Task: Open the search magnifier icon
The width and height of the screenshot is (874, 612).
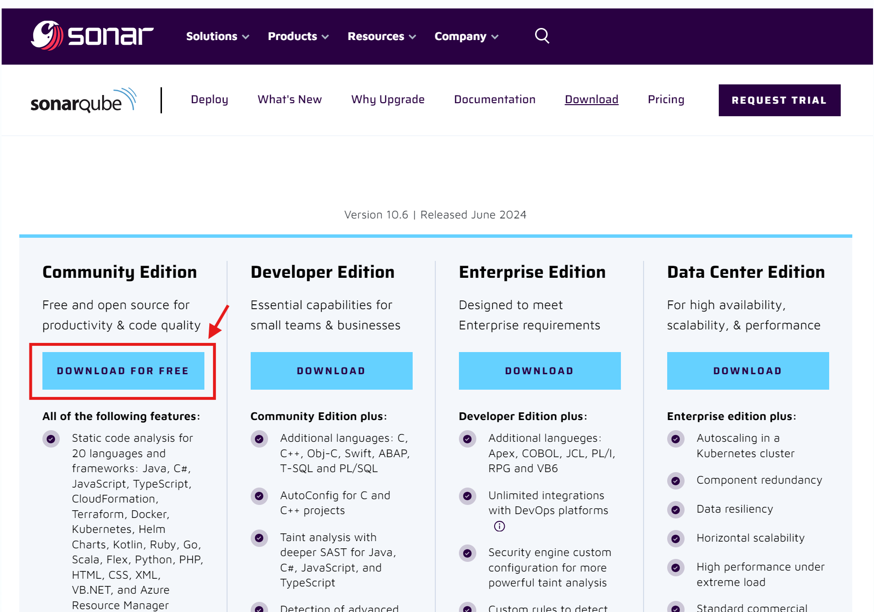Action: click(542, 36)
